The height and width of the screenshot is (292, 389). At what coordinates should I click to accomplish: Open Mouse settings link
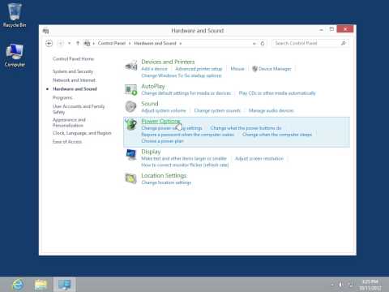[237, 69]
